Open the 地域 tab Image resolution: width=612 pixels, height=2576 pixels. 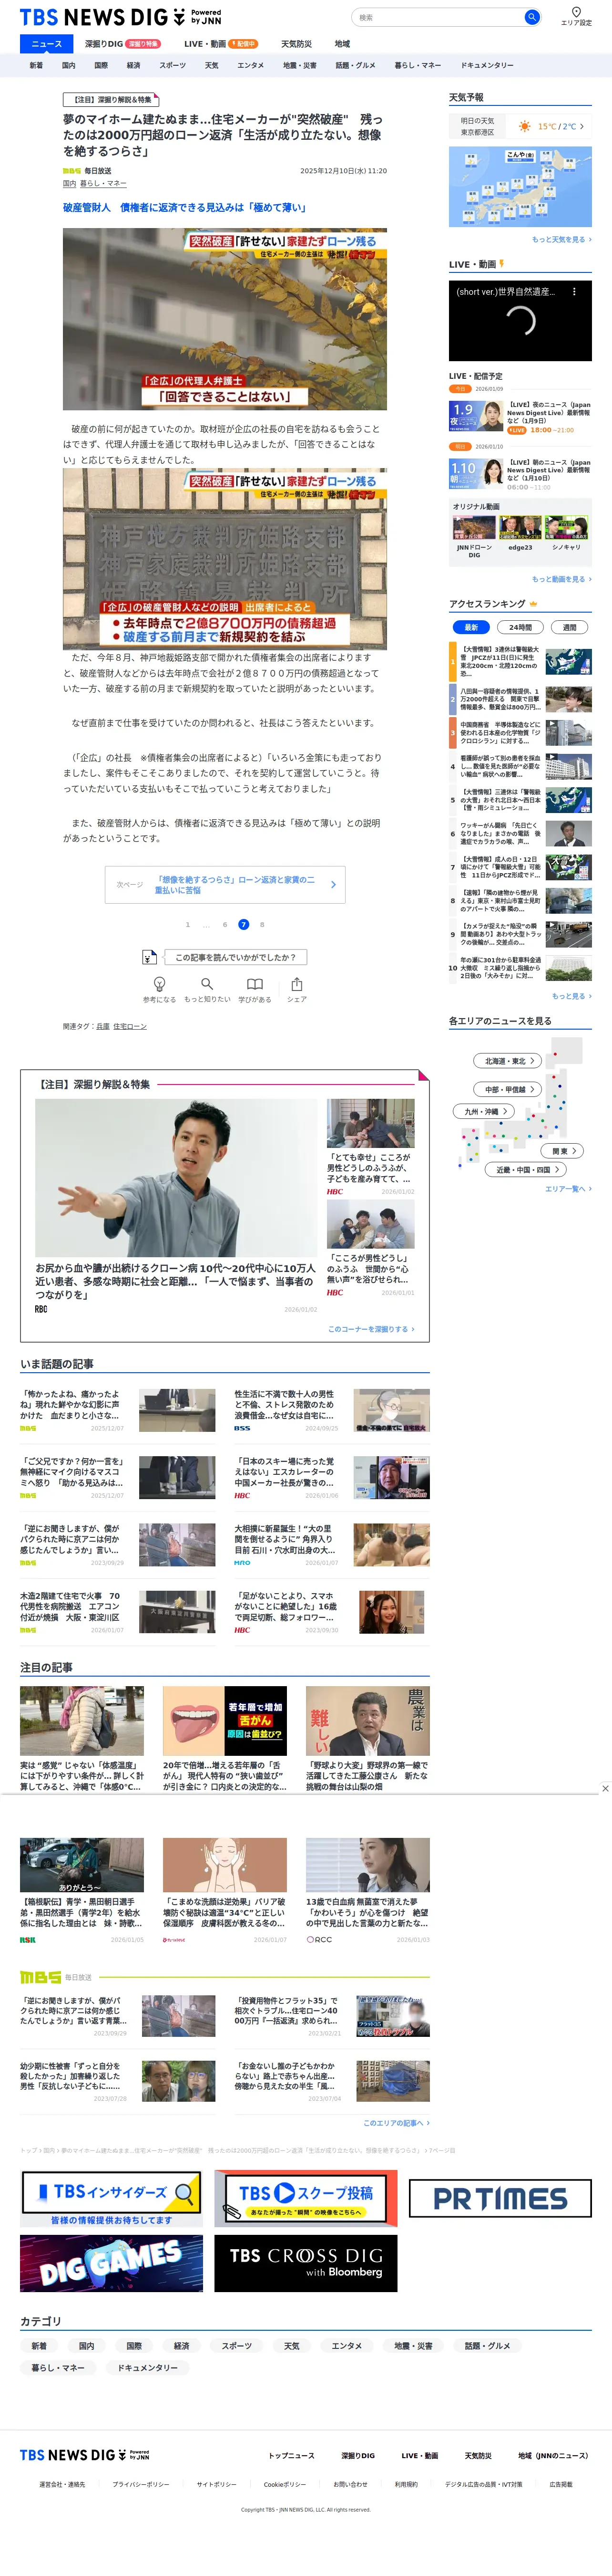(342, 44)
